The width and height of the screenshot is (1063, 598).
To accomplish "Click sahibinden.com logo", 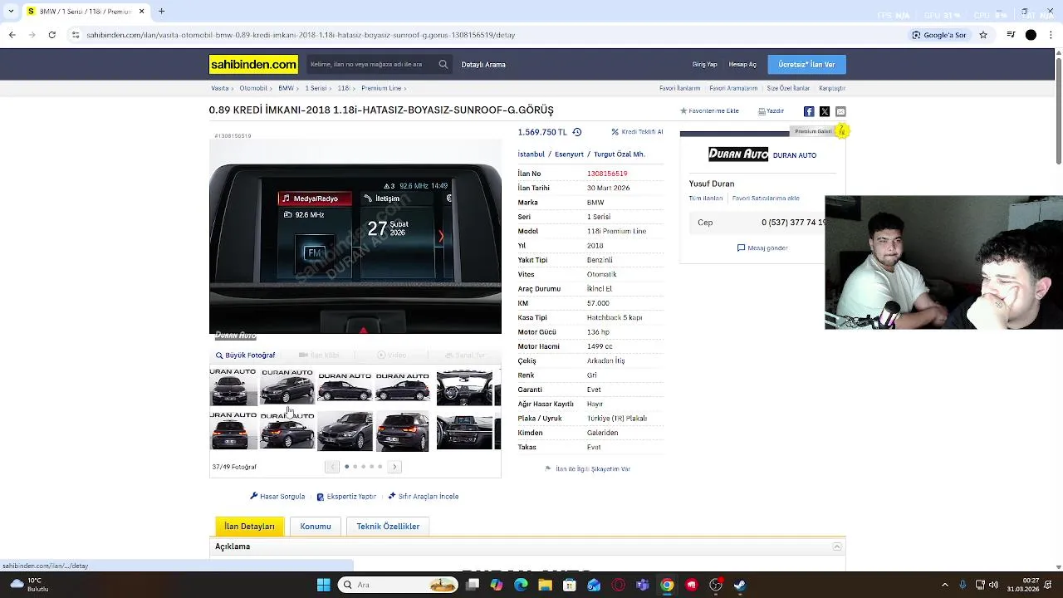I will click(x=253, y=64).
